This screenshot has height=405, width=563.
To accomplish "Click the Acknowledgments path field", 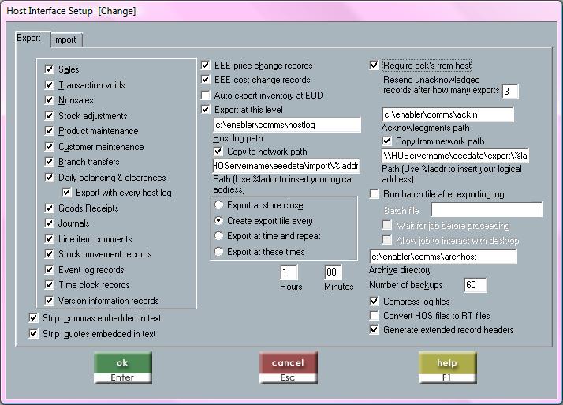I will point(448,114).
